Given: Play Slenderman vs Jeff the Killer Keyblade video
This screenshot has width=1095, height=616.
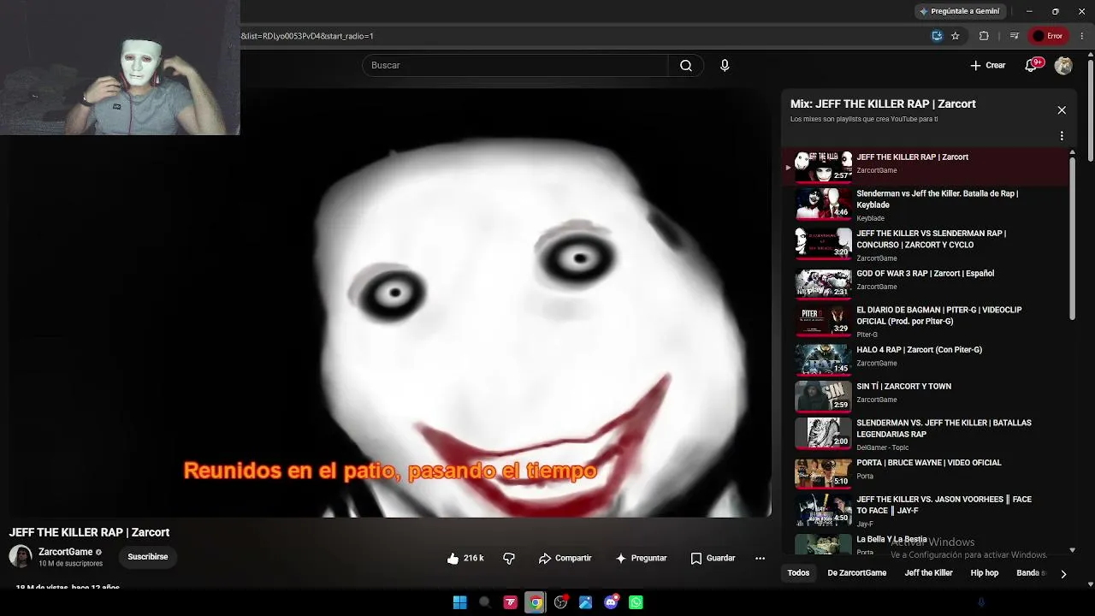Looking at the screenshot, I should [x=927, y=205].
